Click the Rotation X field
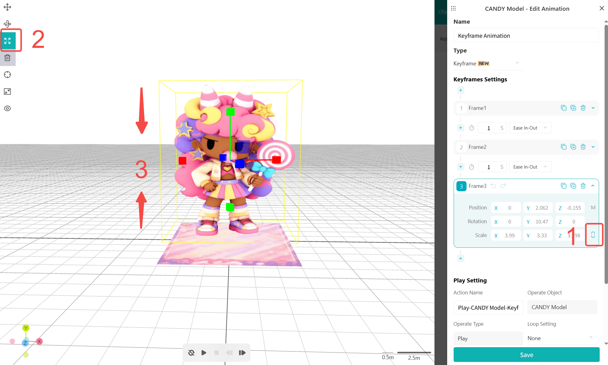Screen dimensions: 608x365 click(x=506, y=222)
